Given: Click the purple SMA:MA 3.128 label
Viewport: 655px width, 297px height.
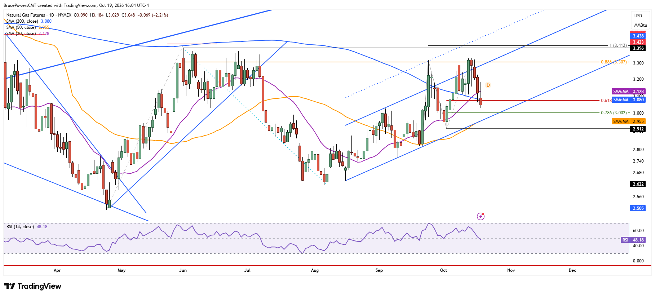Looking at the screenshot, I should click(628, 92).
